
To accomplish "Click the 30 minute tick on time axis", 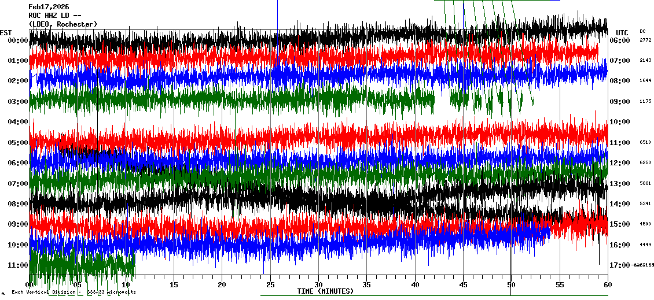I will click(x=318, y=284).
